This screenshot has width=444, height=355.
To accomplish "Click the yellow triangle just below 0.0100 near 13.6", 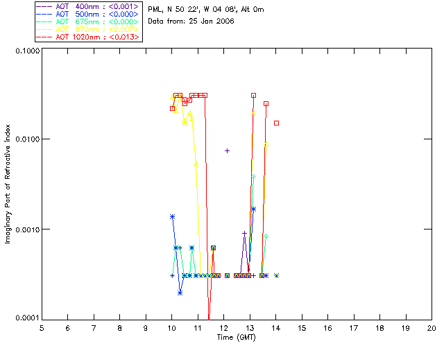I will [x=266, y=144].
